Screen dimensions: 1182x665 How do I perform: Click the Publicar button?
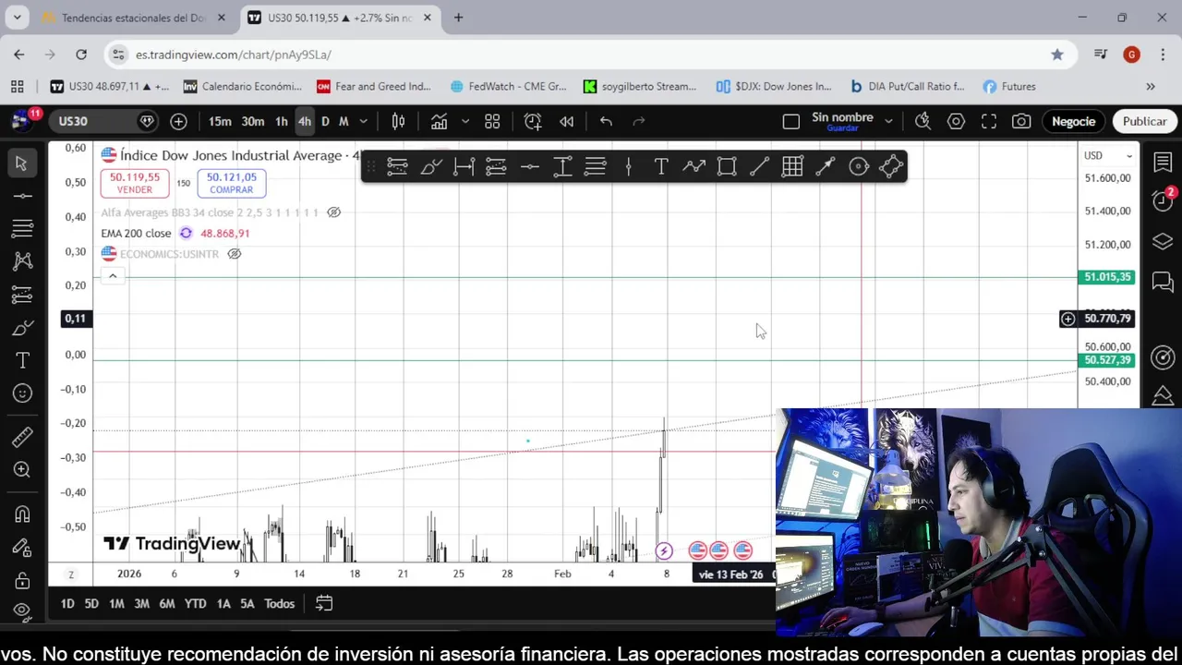coord(1144,121)
